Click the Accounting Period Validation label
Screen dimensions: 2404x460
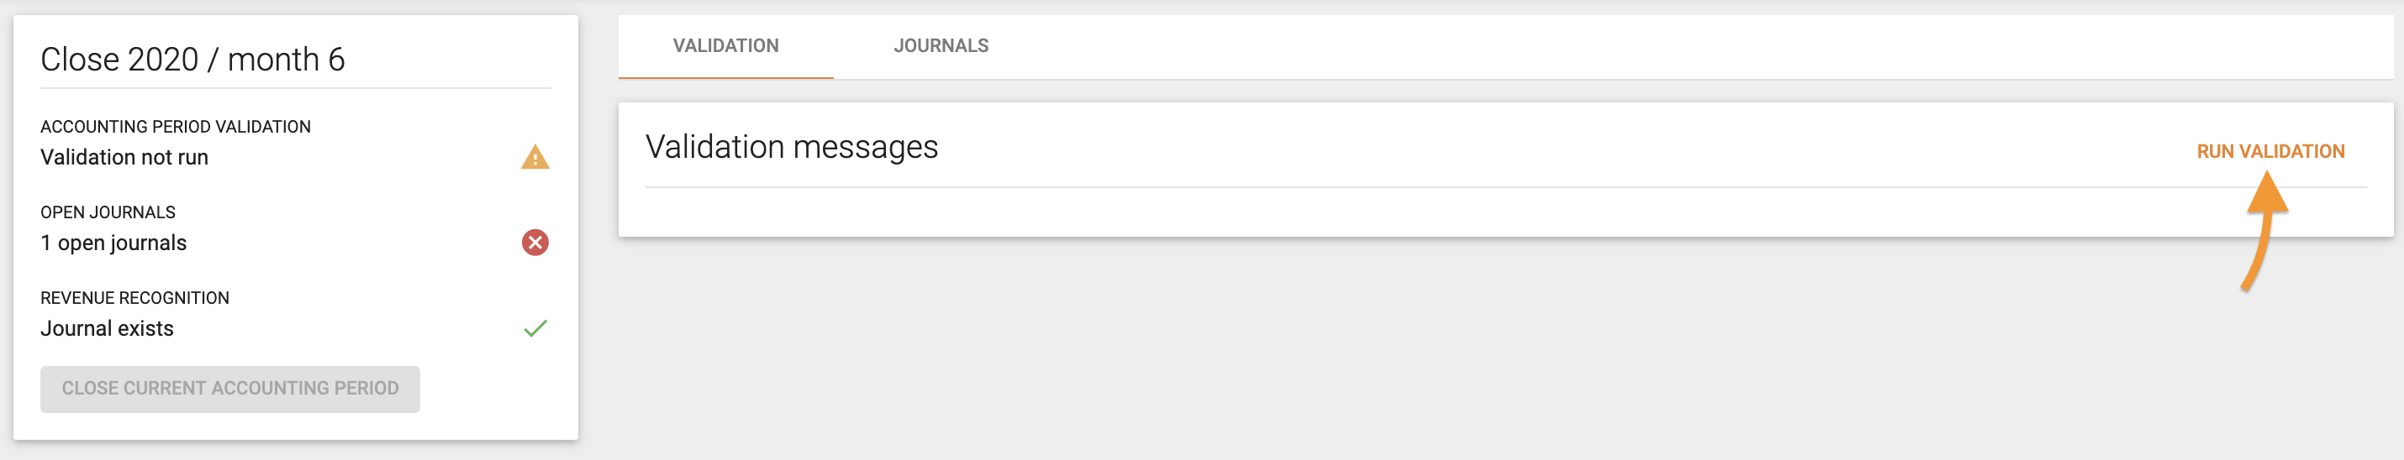(x=176, y=127)
